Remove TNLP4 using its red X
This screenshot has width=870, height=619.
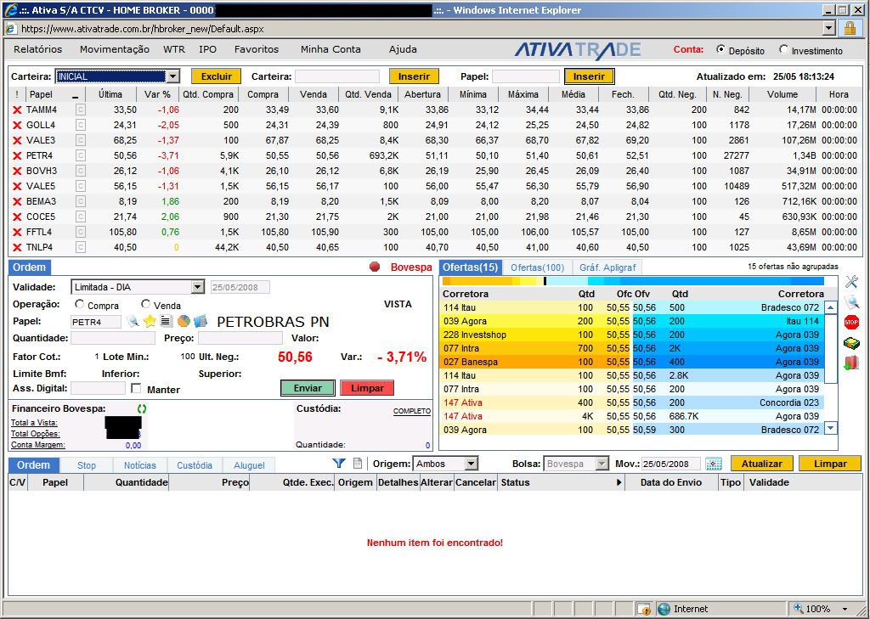pos(17,247)
